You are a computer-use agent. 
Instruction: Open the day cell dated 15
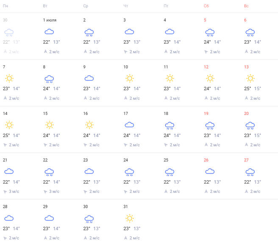[x=45, y=113]
